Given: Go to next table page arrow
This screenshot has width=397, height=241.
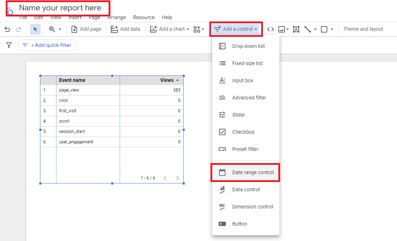Looking at the screenshot, I should click(178, 178).
